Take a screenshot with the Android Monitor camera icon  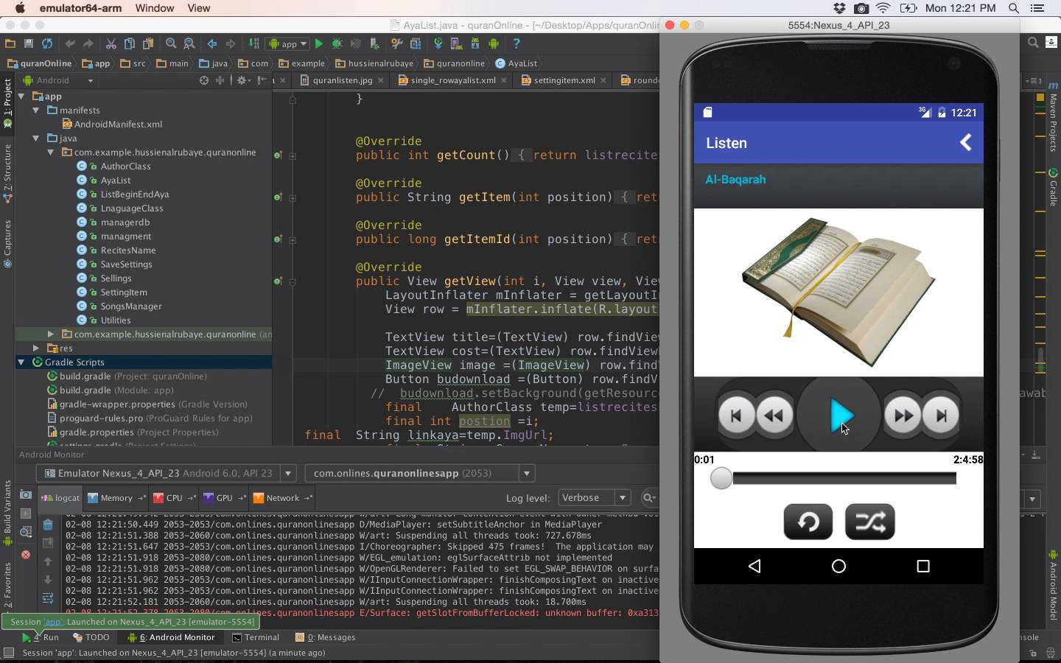pyautogui.click(x=26, y=495)
